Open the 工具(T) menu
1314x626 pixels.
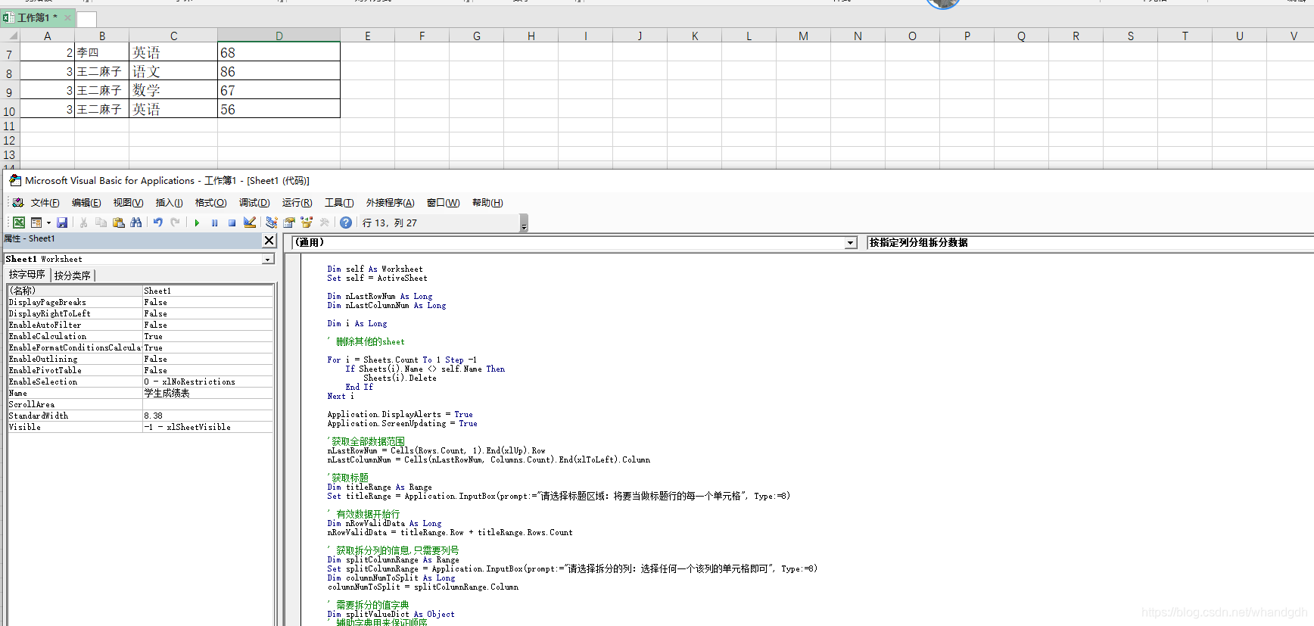(339, 203)
